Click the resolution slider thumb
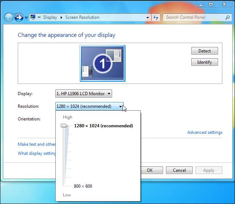235x204 pixels. point(64,126)
